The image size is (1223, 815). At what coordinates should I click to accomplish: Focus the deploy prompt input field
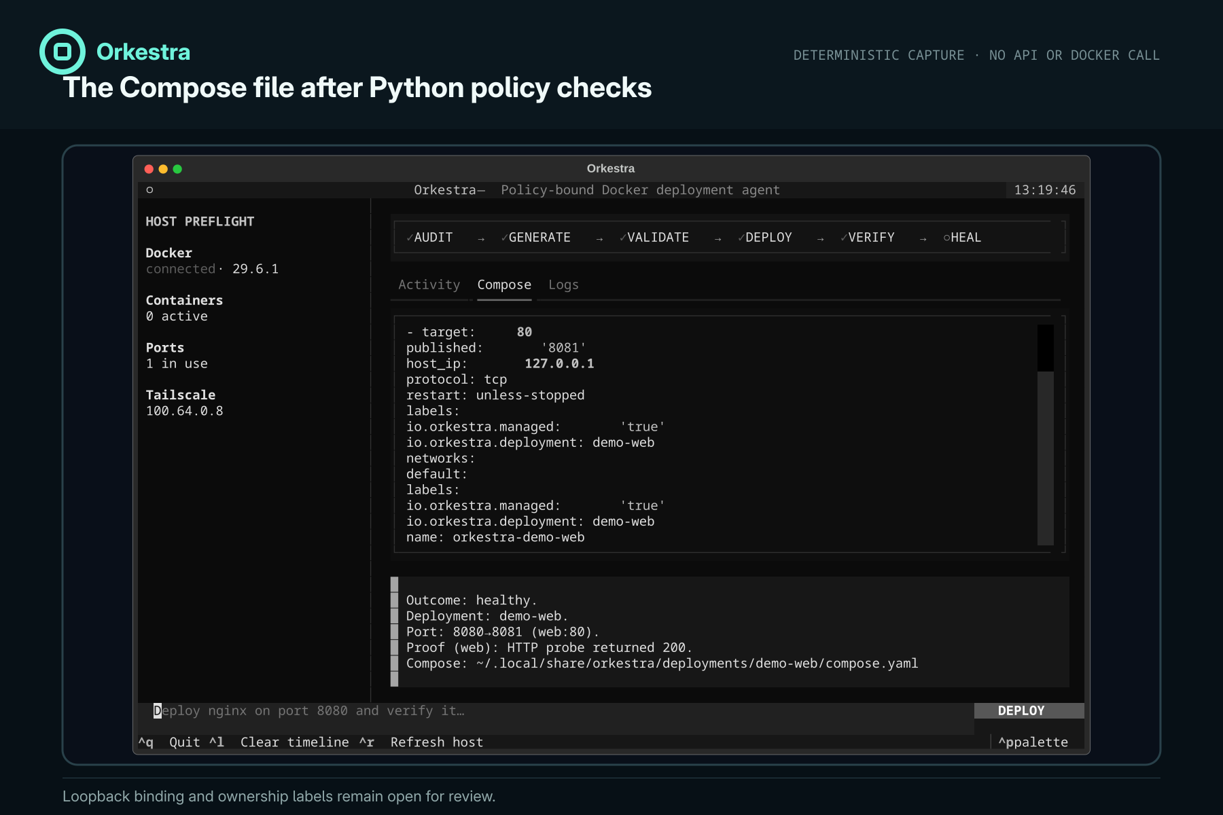pos(556,711)
